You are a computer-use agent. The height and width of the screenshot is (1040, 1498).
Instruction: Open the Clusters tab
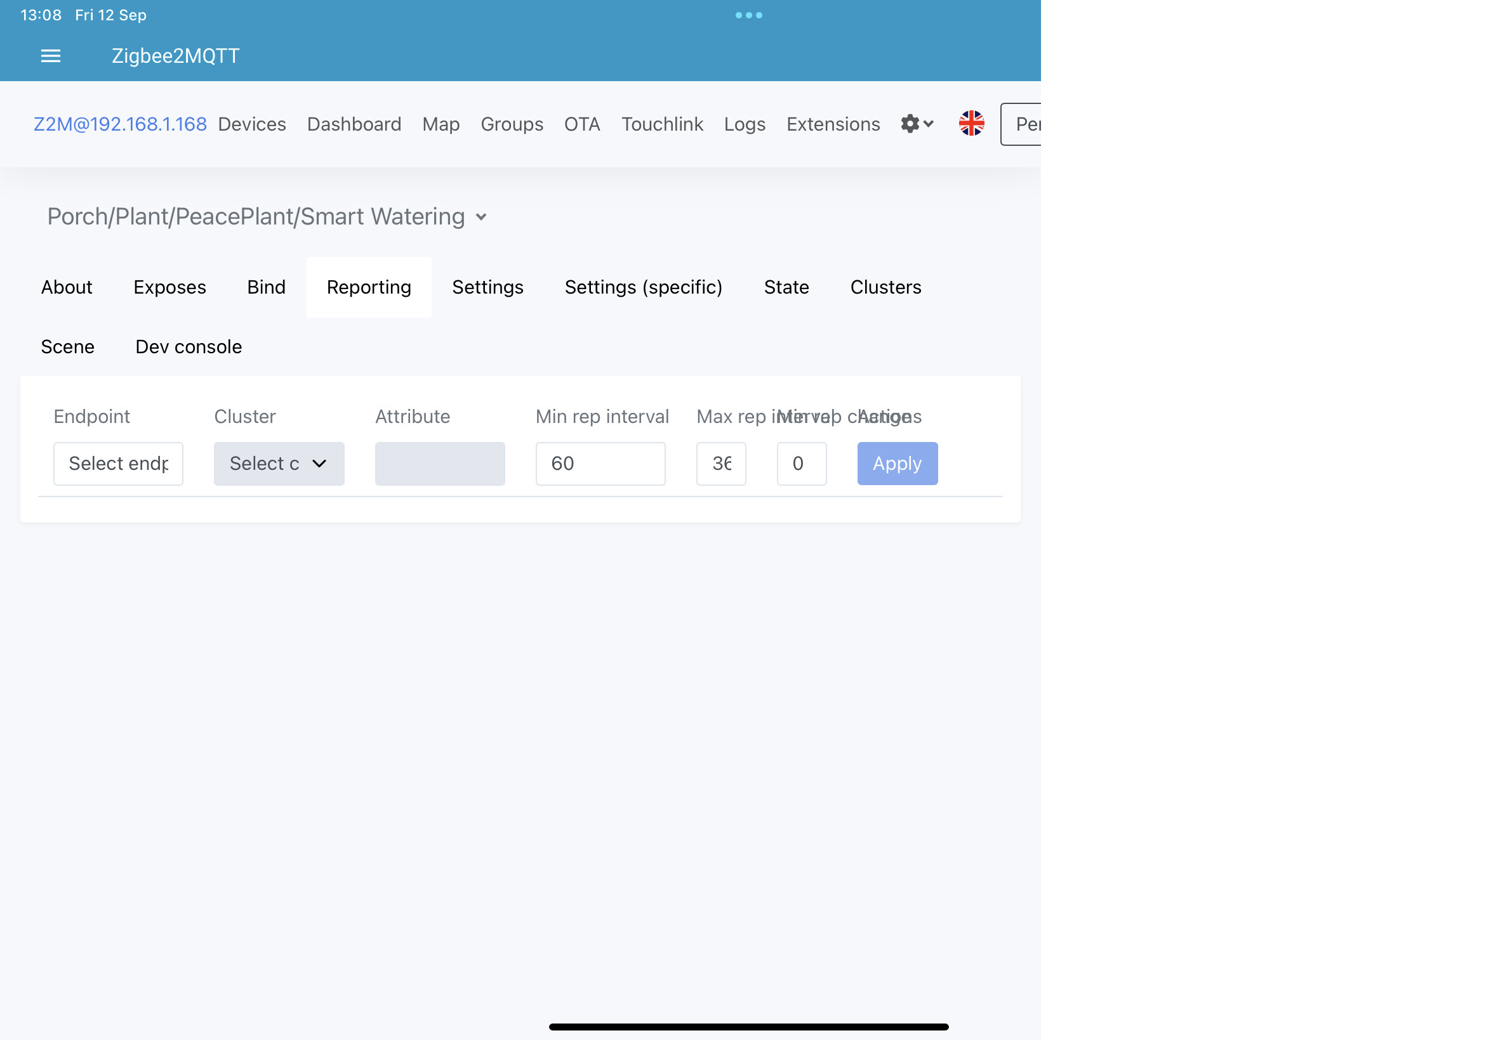885,287
